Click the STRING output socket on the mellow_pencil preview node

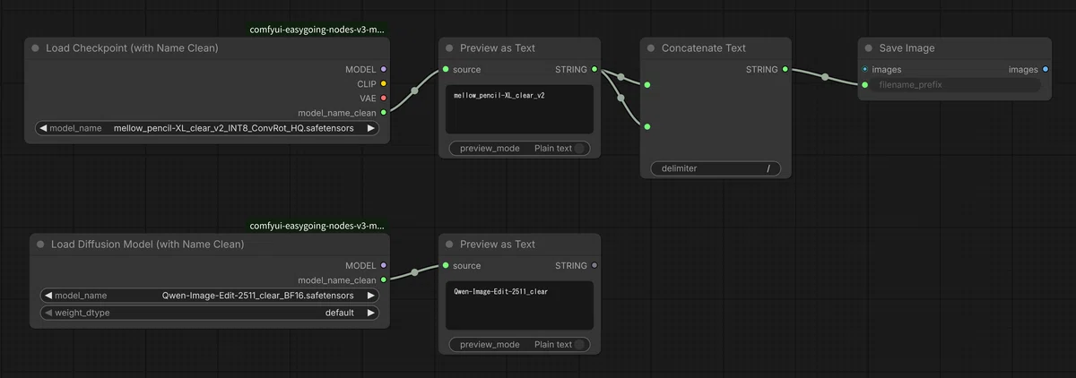click(594, 69)
